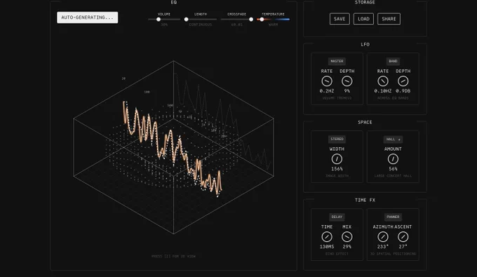This screenshot has width=477, height=277.
Task: Click the reverb Amount knob
Action: [x=393, y=159]
